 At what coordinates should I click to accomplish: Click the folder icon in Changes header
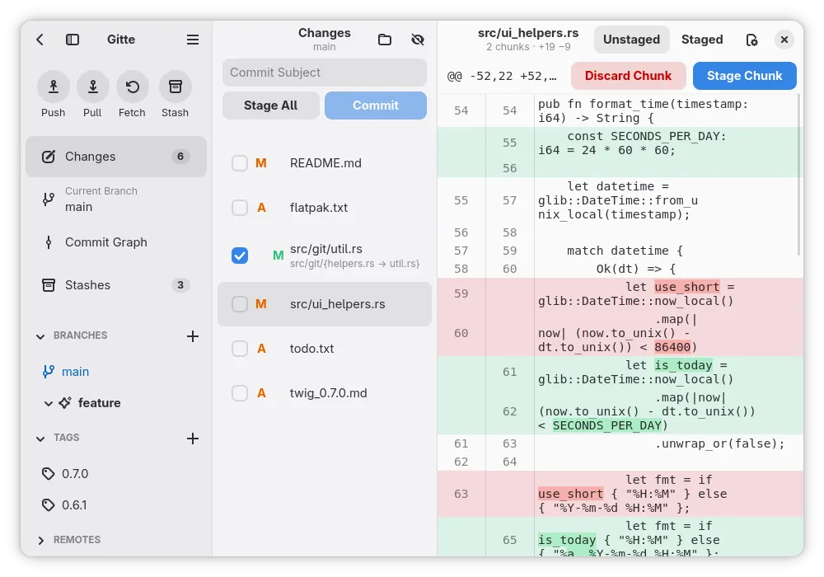[x=385, y=40]
